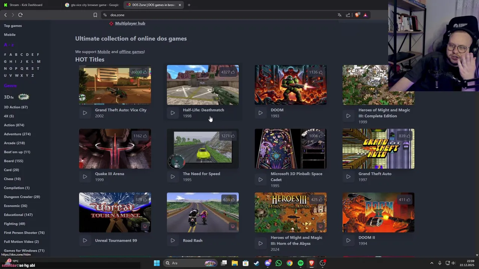The image size is (479, 269).
Task: Like Grand Theft Auto 839 thumbs-up
Action: (x=405, y=136)
